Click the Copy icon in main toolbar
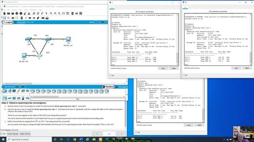254x142 pixels. 34,13
